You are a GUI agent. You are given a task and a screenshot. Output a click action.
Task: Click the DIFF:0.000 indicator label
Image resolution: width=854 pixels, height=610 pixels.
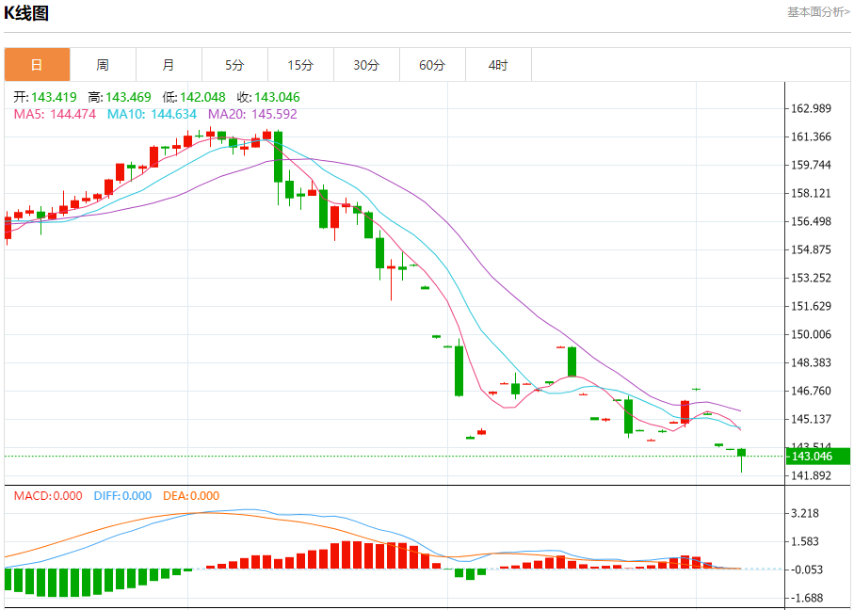tap(122, 496)
